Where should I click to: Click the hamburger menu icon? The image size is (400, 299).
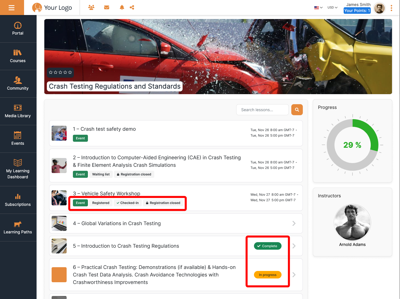pyautogui.click(x=12, y=8)
